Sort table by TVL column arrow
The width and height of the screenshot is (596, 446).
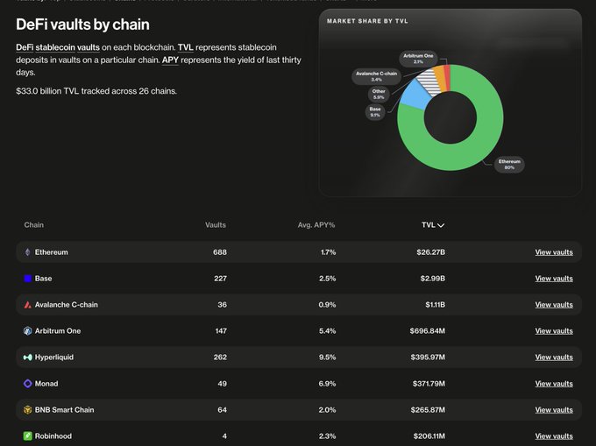pos(441,225)
